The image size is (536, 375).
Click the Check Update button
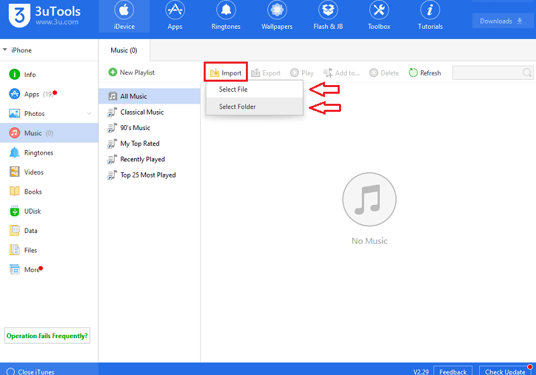coord(507,371)
